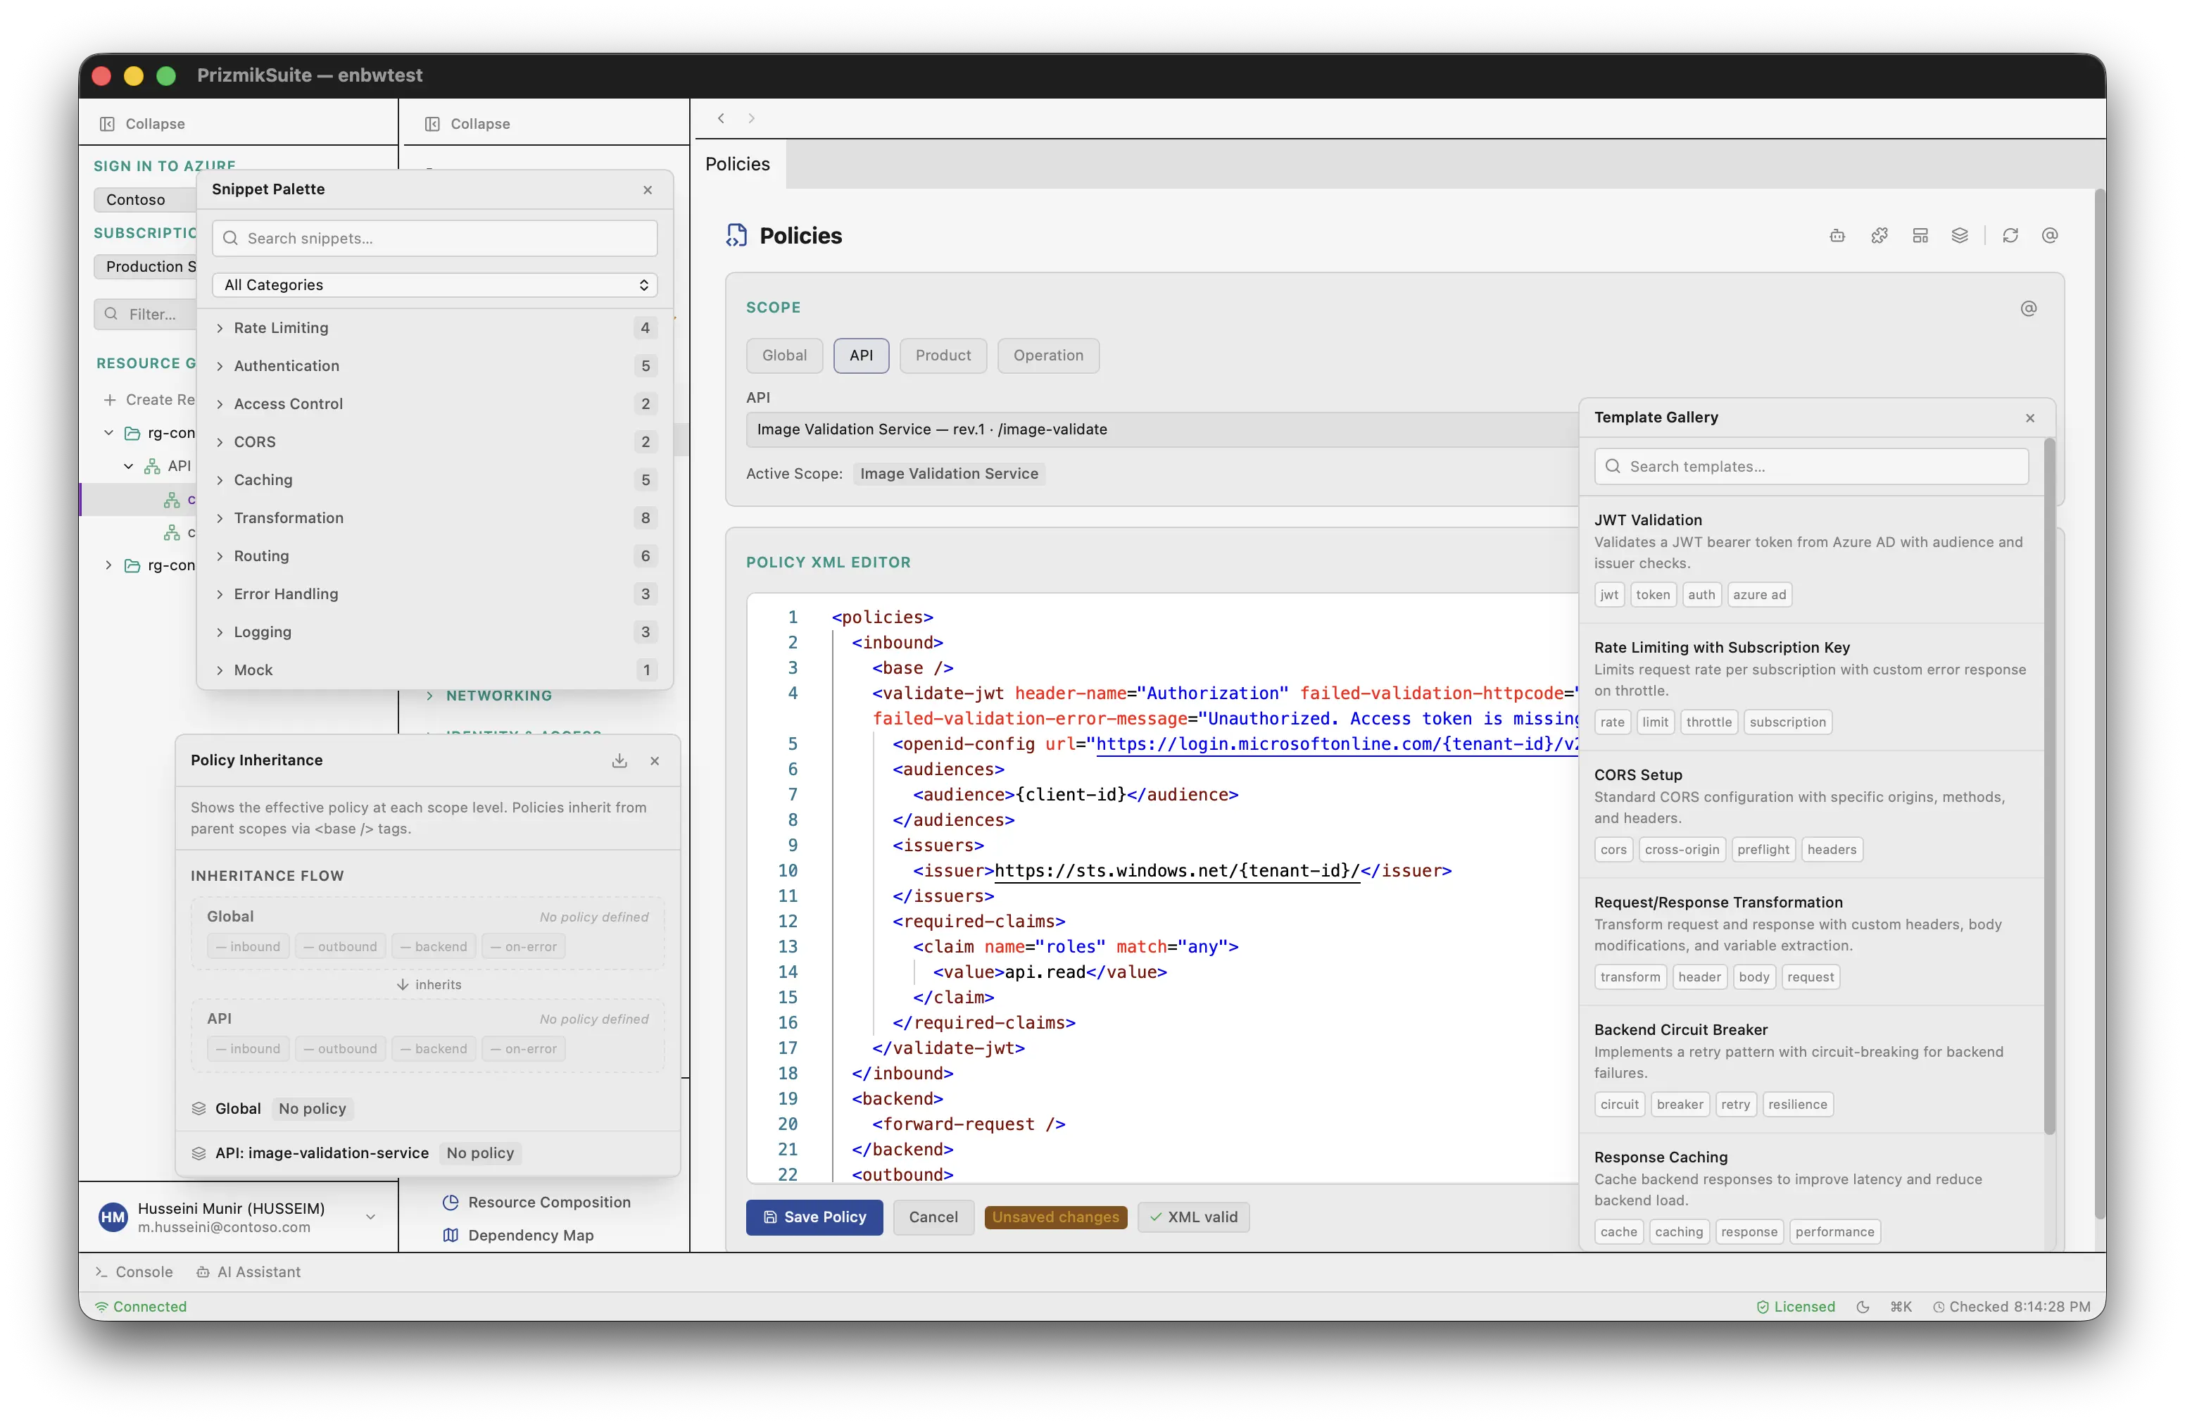Click the Search snippets field
Screen dimensions: 2185x1425
(x=434, y=239)
